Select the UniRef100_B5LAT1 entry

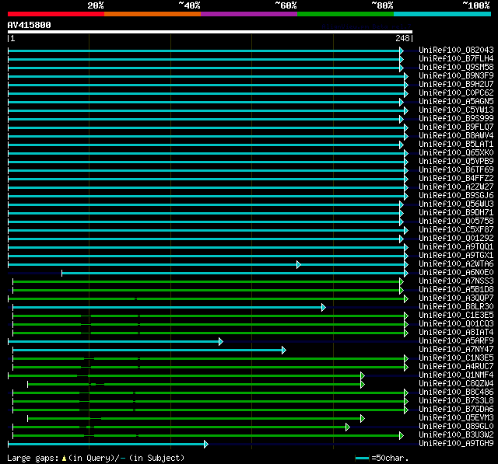(456, 145)
